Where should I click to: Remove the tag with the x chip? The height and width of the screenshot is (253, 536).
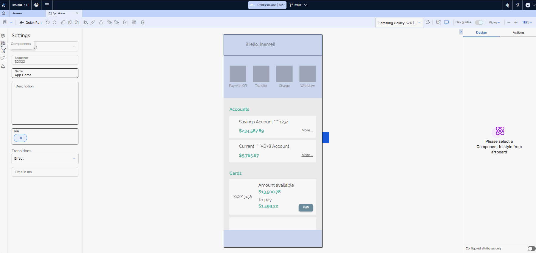pyautogui.click(x=21, y=138)
